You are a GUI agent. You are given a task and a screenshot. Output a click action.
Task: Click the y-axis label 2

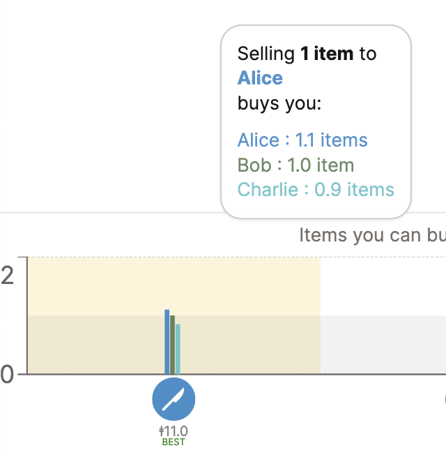tap(7, 276)
